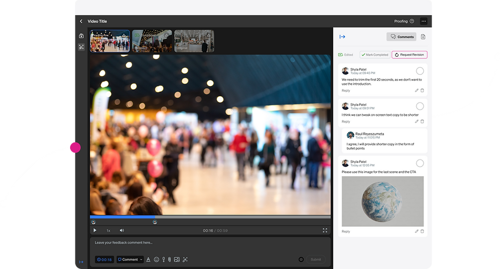502x269 pixels.
Task: Open the Proofing help question mark icon
Action: tap(412, 21)
